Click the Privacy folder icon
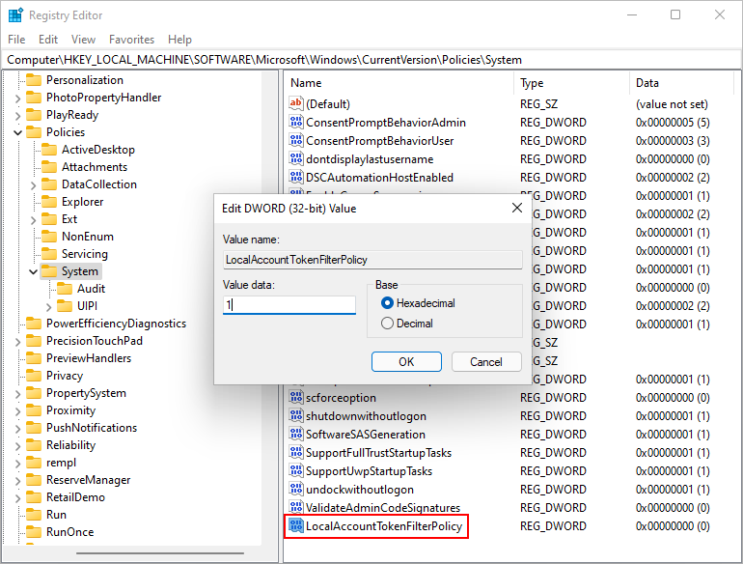The width and height of the screenshot is (743, 564). click(34, 376)
